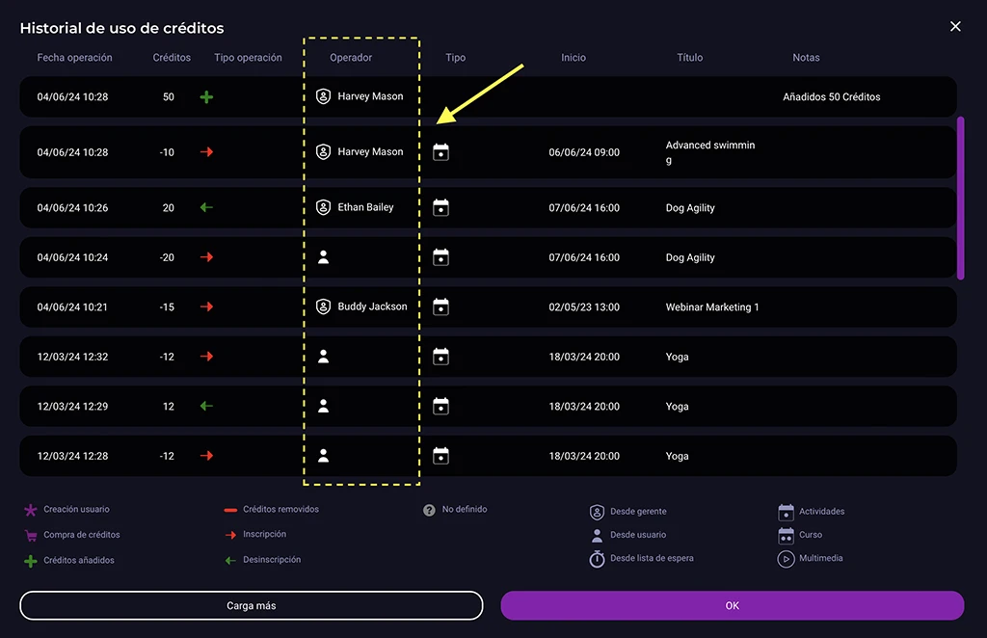Select the 'Añadidos 50 Créditos' note row
The height and width of the screenshot is (638, 987).
tap(831, 97)
